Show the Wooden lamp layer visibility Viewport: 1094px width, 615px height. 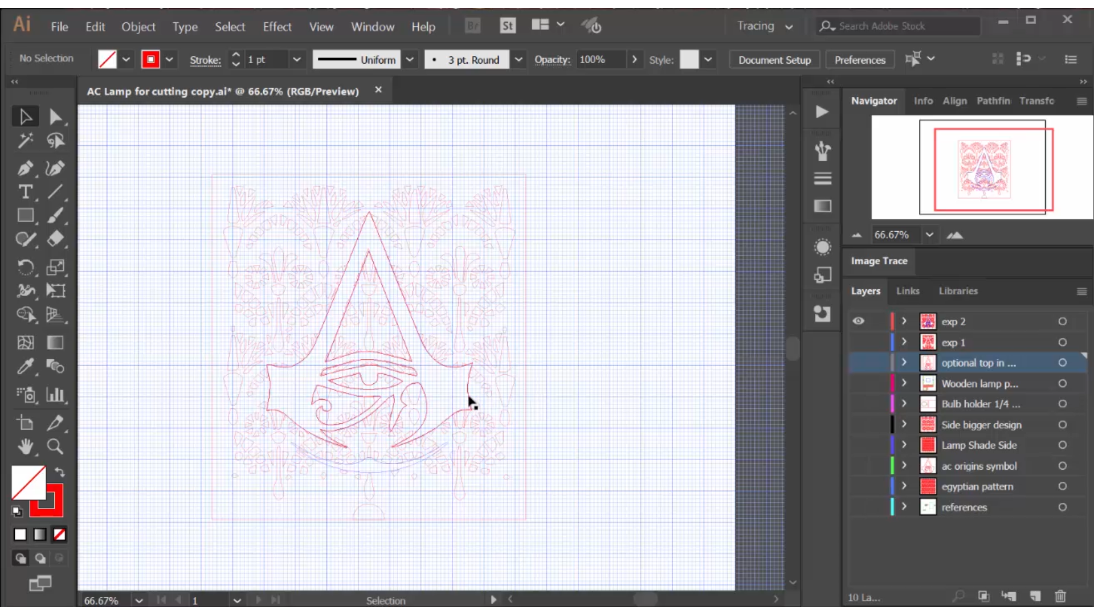pos(858,384)
